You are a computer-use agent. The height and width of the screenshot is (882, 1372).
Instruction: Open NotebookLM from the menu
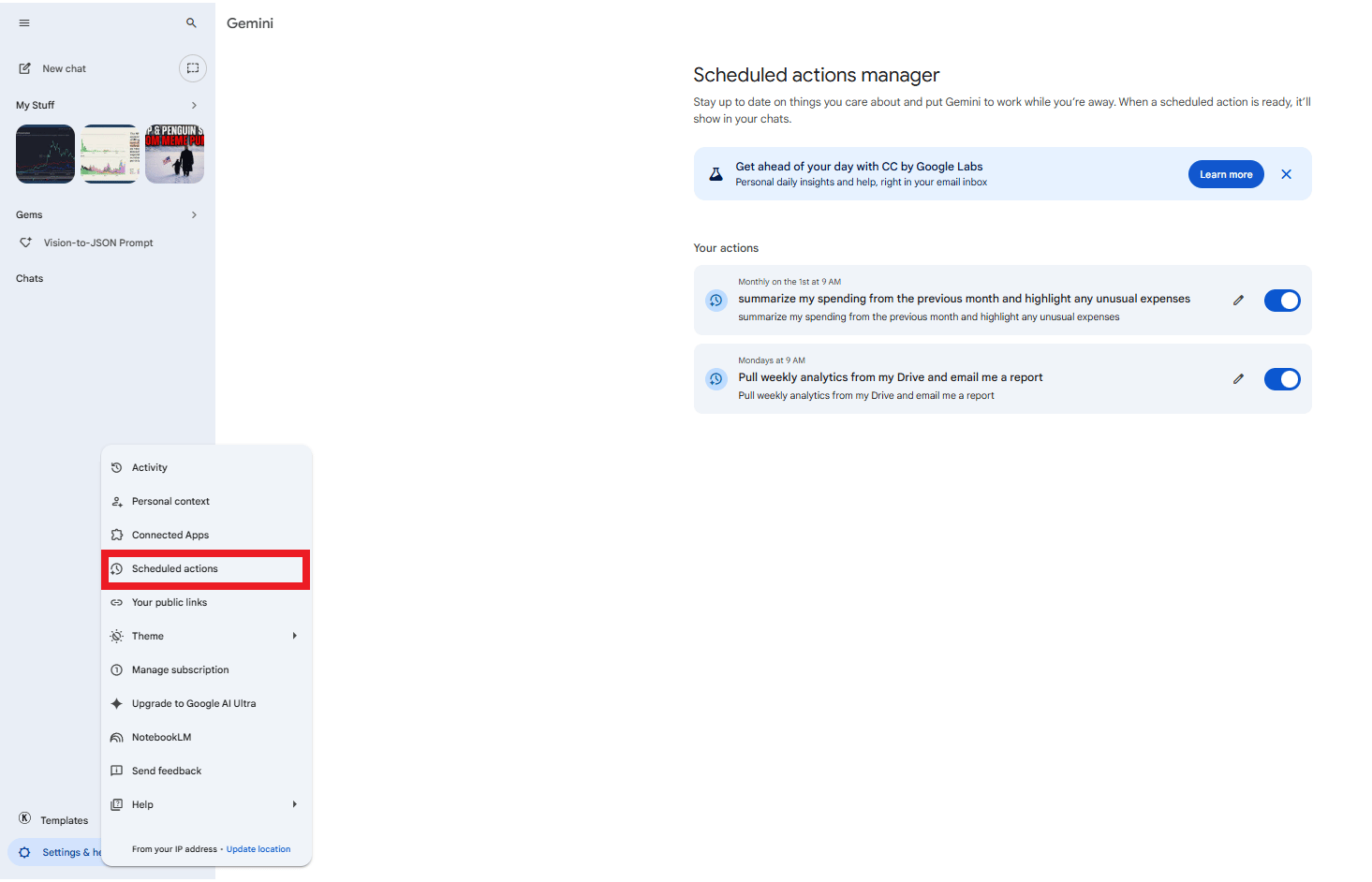(x=206, y=737)
